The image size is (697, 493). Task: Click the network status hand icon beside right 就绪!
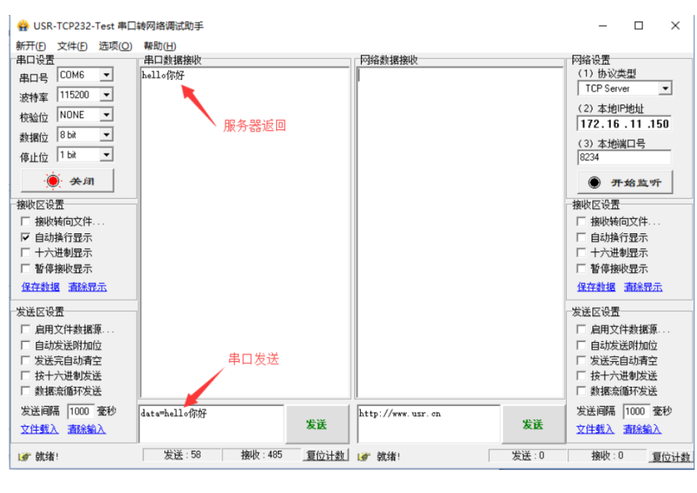[364, 456]
